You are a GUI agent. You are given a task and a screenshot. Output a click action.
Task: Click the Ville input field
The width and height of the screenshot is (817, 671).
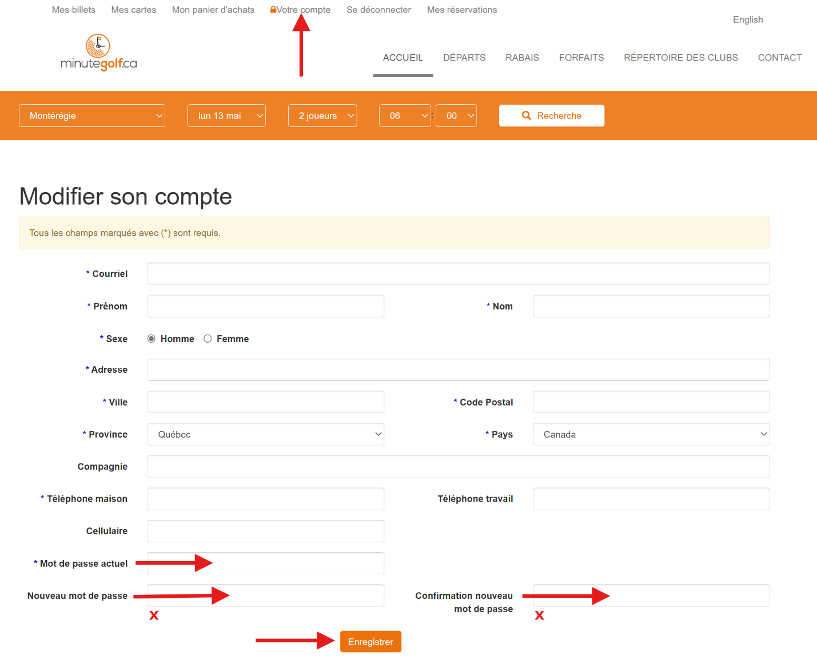tap(266, 402)
